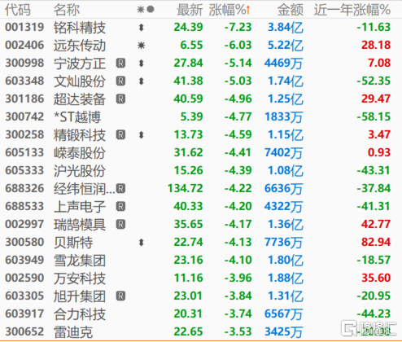Click the 名称 column header
The image size is (402, 342).
click(67, 10)
